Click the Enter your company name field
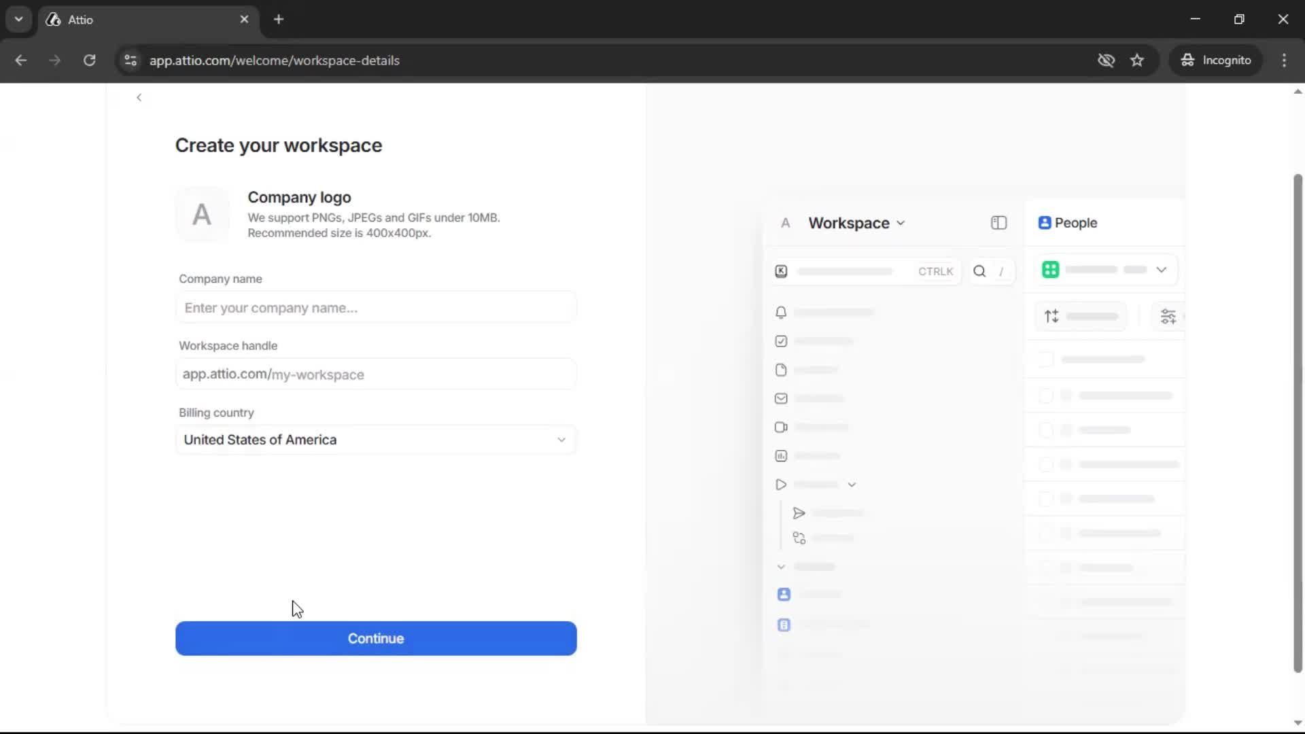 coord(376,307)
